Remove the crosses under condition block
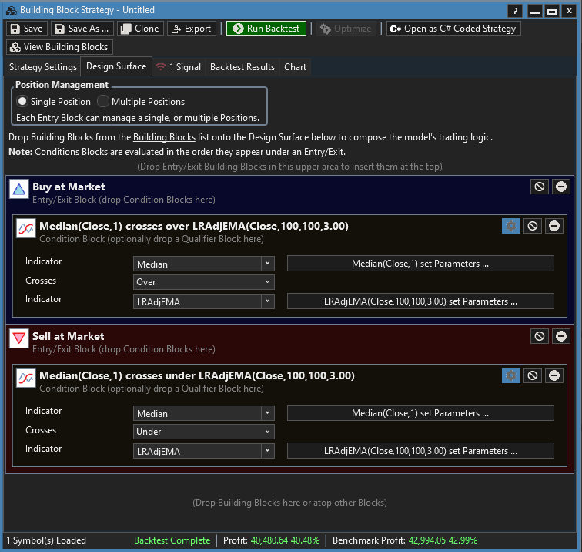This screenshot has height=552, width=582. tap(554, 375)
